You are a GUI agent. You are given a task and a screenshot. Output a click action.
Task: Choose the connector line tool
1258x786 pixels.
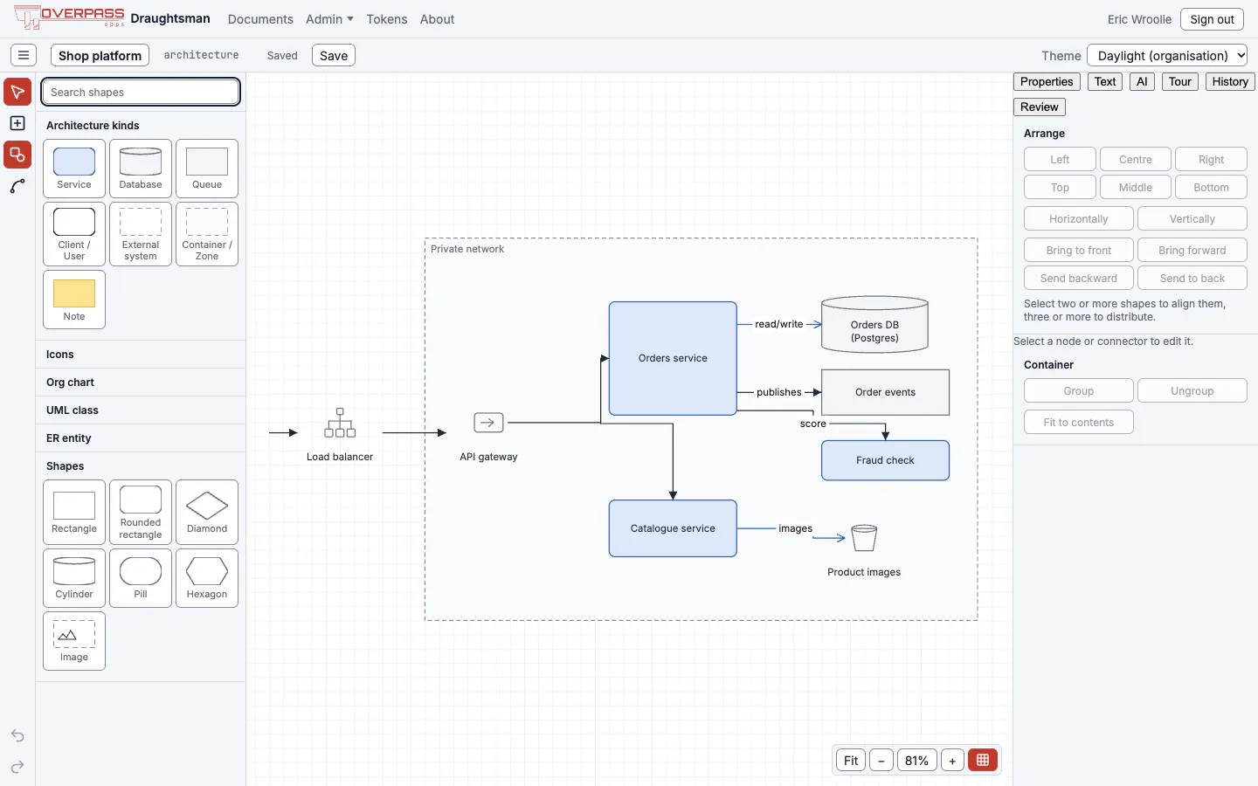[x=17, y=186]
